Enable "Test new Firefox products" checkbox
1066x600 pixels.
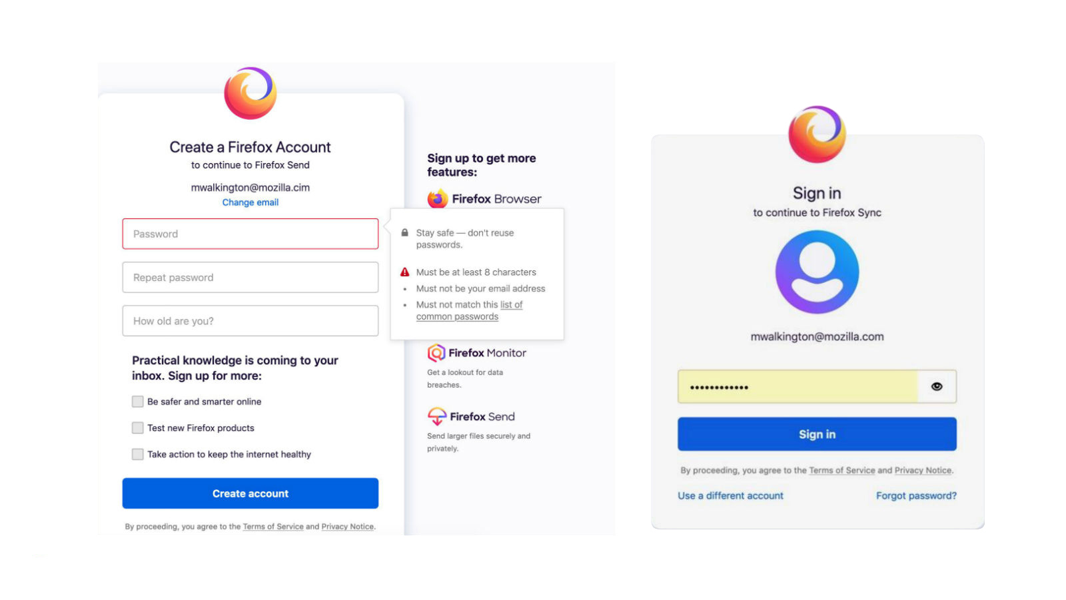click(x=138, y=428)
